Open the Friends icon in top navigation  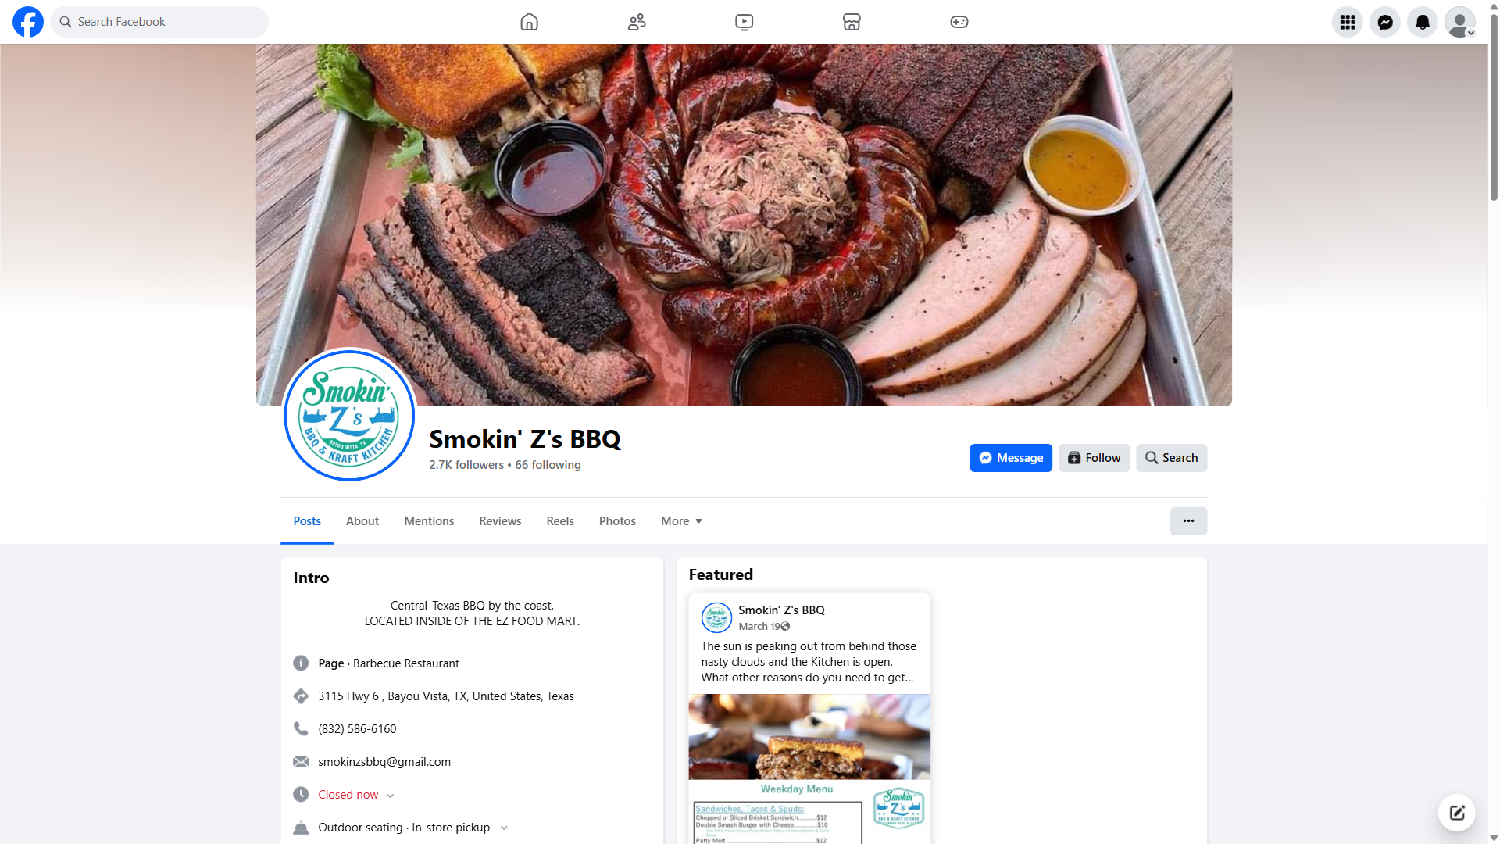pos(637,22)
